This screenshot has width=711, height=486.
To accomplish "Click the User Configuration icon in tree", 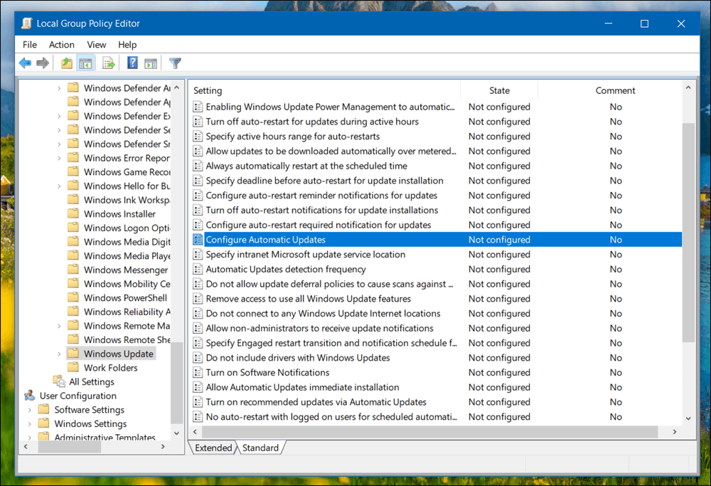I will pos(30,395).
